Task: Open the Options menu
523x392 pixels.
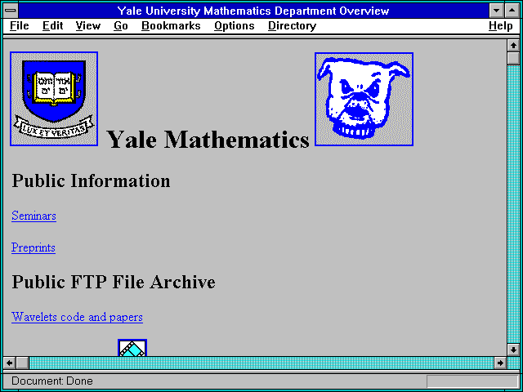Action: pos(235,26)
